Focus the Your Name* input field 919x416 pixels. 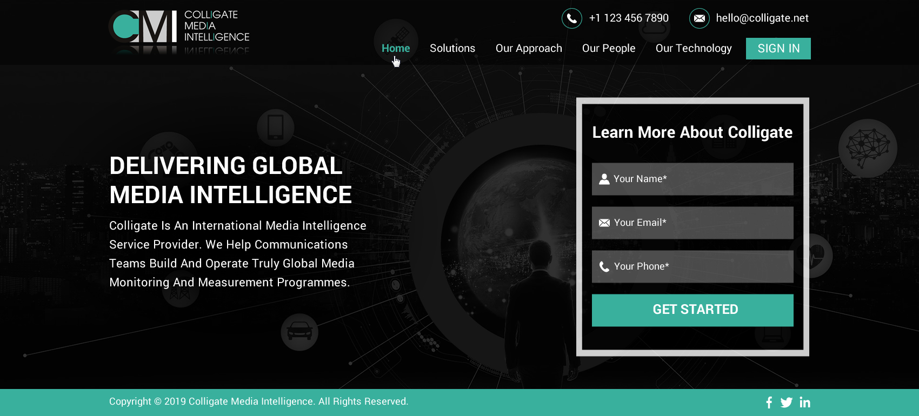(692, 179)
